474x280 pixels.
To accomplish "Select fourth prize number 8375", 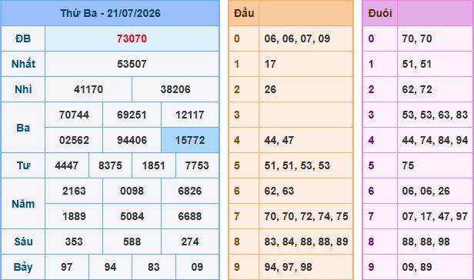I will click(110, 165).
